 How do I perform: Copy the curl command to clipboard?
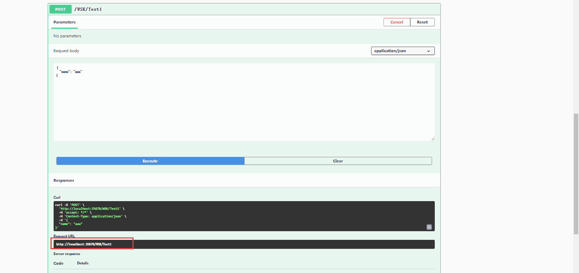(x=429, y=227)
